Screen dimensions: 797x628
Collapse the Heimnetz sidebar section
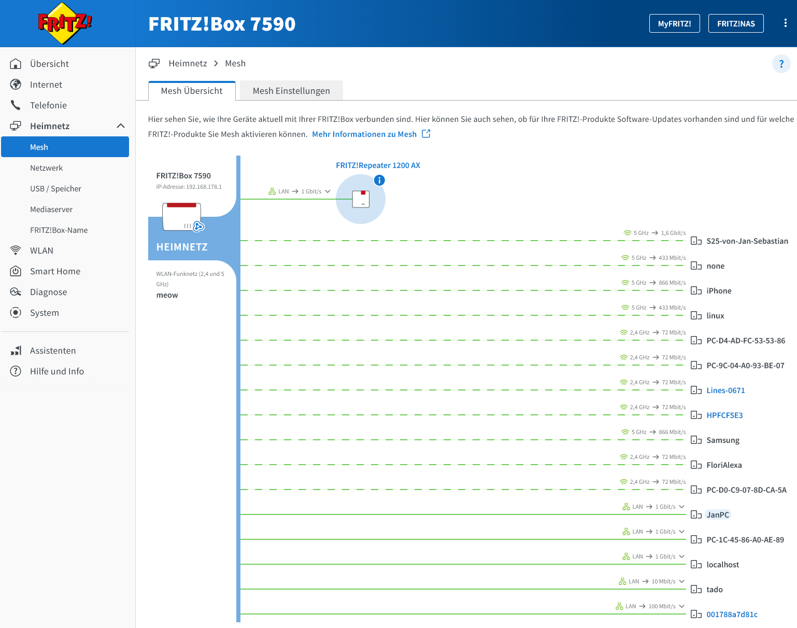click(121, 126)
